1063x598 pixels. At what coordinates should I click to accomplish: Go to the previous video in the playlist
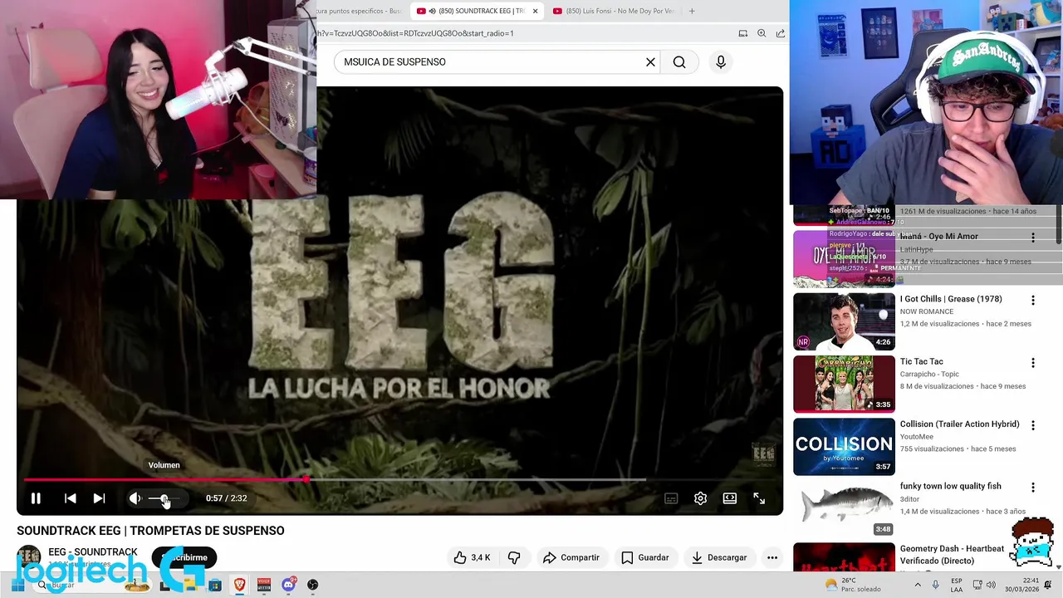tap(70, 498)
